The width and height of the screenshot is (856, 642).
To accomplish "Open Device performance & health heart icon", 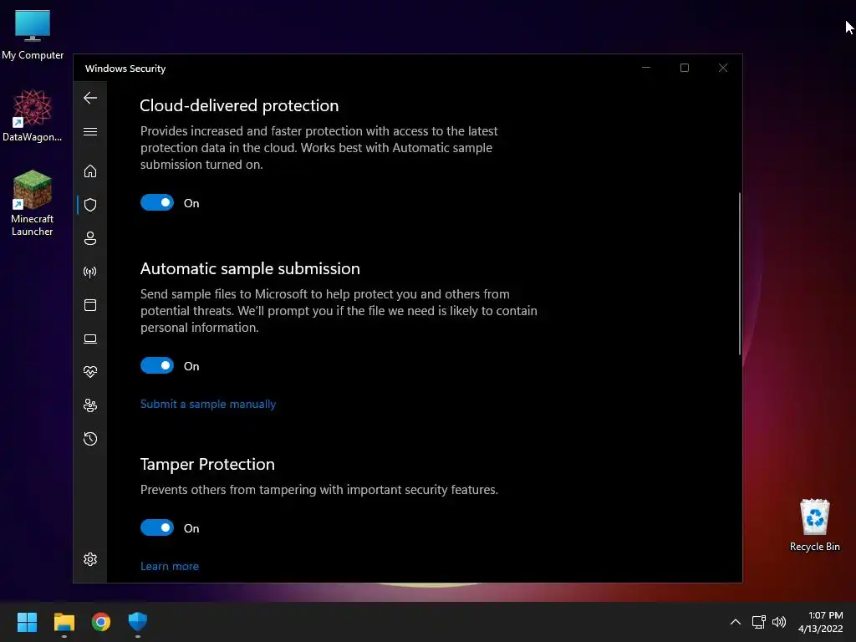I will coord(90,372).
